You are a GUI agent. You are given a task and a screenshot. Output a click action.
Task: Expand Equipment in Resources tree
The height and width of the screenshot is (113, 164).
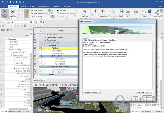click(x=9, y=44)
